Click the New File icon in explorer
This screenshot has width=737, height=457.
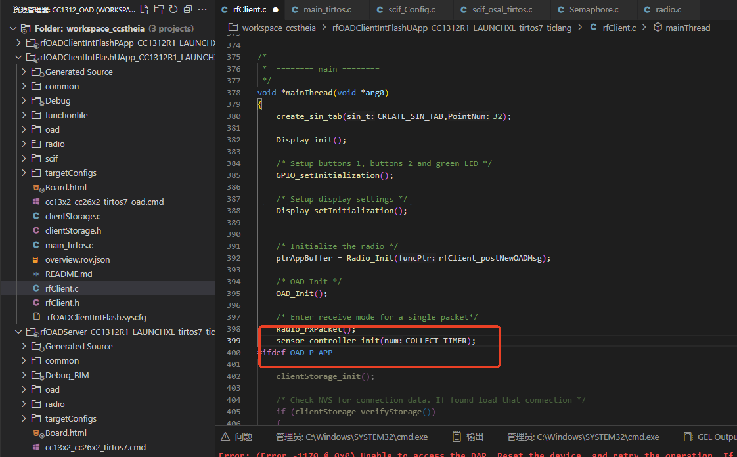pyautogui.click(x=145, y=10)
